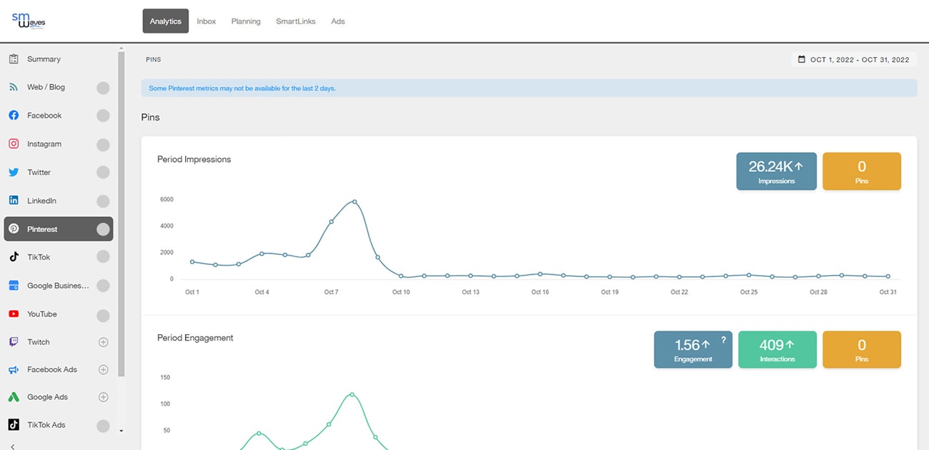Open the Summary clipboard icon
The width and height of the screenshot is (929, 450).
click(x=14, y=59)
